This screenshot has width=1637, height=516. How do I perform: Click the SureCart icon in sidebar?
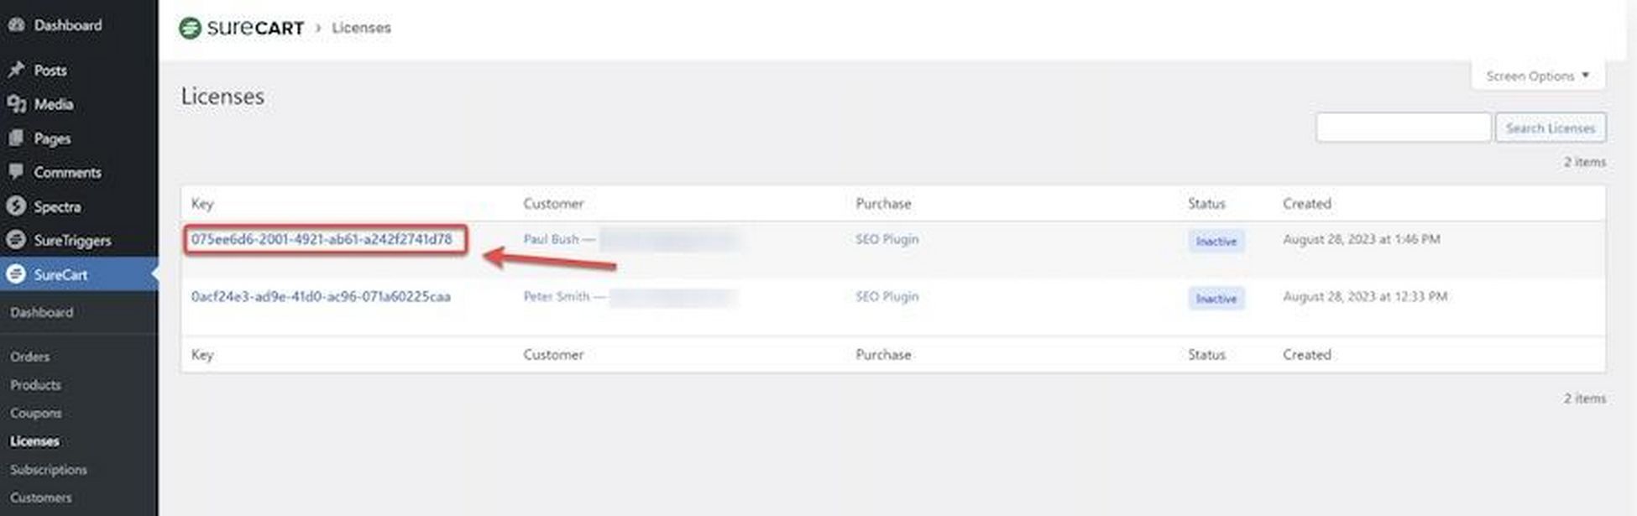coord(16,274)
